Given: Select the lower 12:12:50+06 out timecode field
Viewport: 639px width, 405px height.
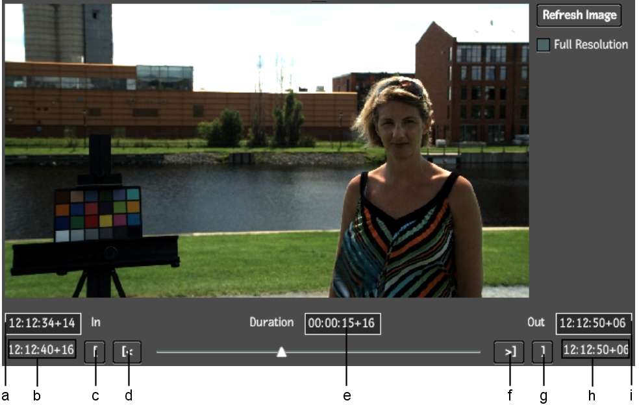Looking at the screenshot, I should [595, 350].
